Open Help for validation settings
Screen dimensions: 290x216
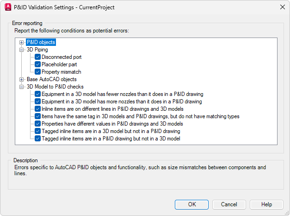click(266, 204)
